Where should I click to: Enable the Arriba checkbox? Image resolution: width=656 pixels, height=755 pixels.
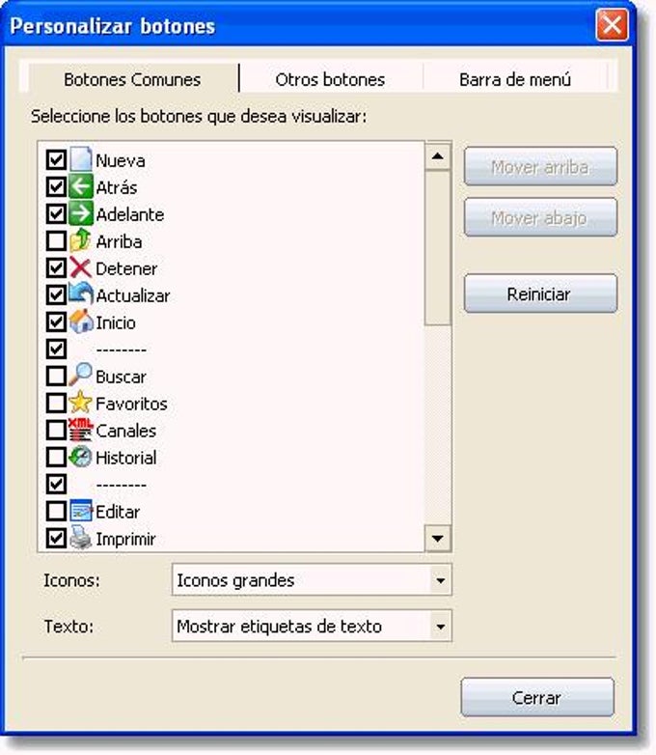(56, 240)
